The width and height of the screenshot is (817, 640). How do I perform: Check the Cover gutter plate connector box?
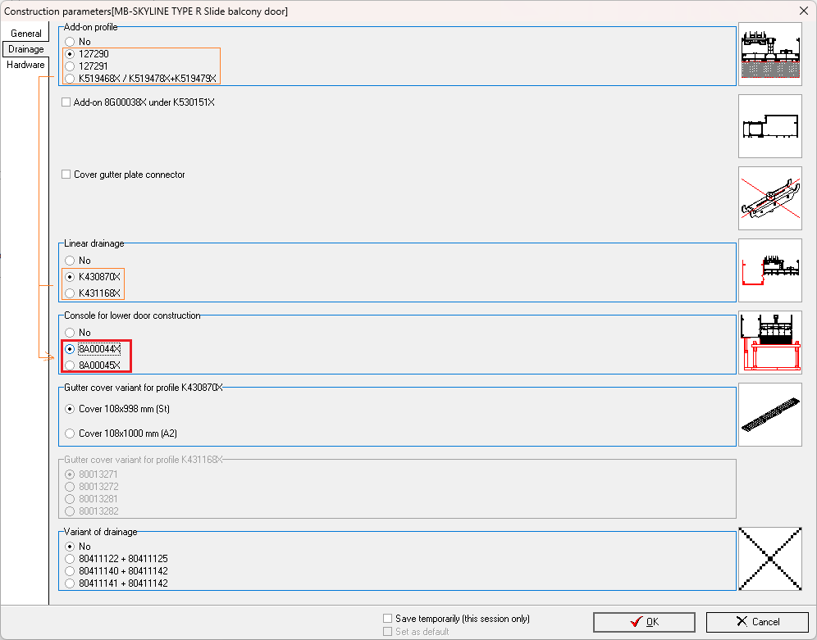pos(66,175)
